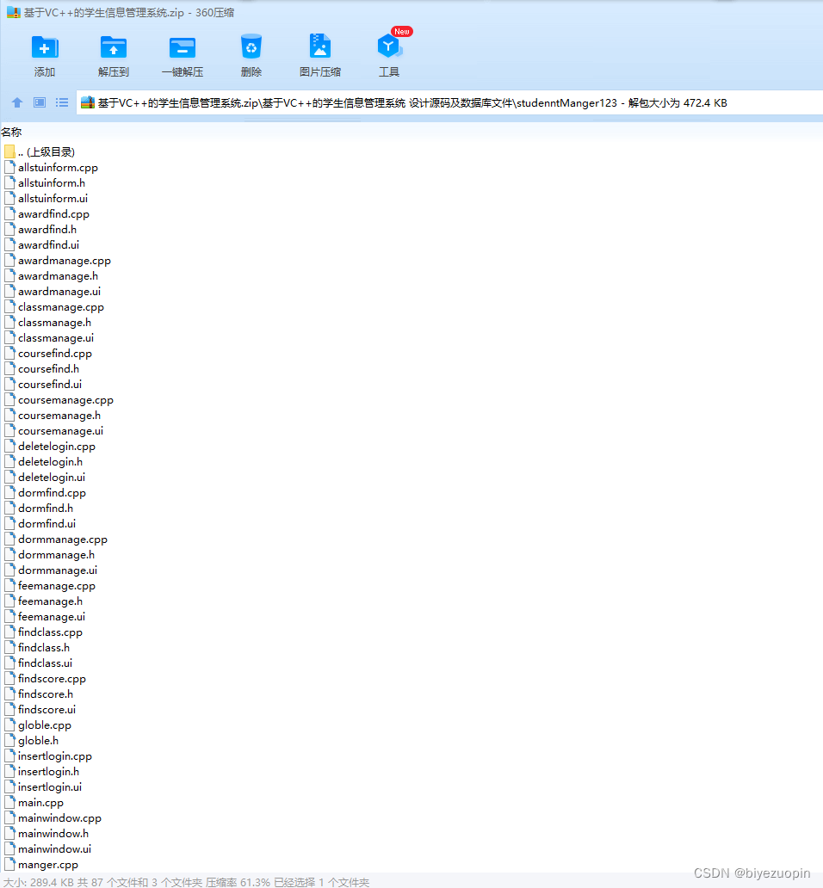Open the 图片压缩 (Image compress) tool
This screenshot has width=823, height=888.
click(x=320, y=46)
